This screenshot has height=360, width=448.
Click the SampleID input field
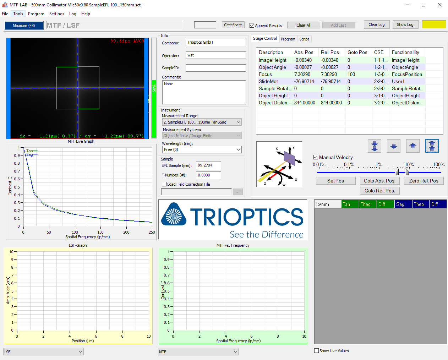click(x=215, y=68)
